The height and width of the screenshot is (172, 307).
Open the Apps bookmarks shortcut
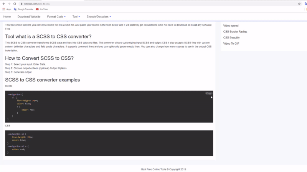coord(7,9)
